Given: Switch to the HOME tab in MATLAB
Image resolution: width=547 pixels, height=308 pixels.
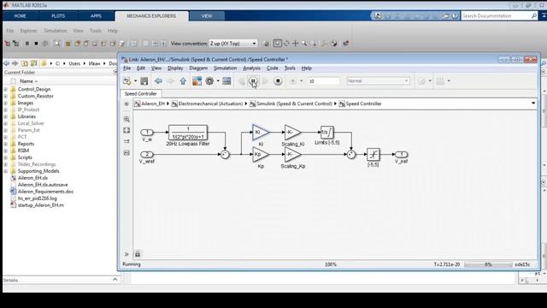Looking at the screenshot, I should point(21,16).
